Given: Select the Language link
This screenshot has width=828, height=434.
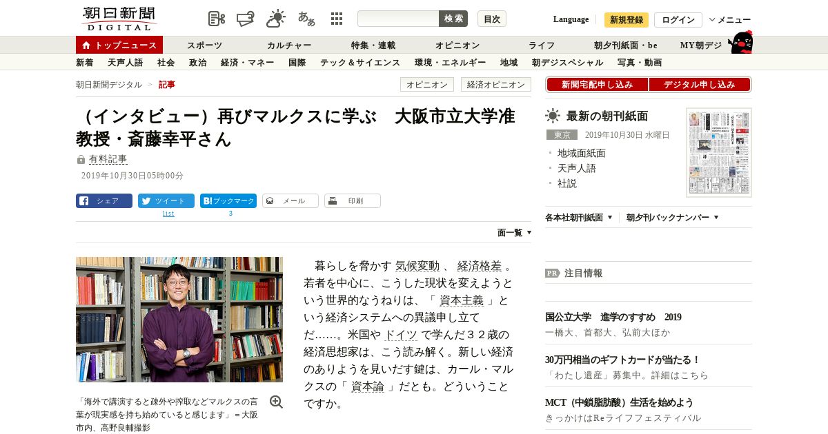Looking at the screenshot, I should pyautogui.click(x=571, y=19).
